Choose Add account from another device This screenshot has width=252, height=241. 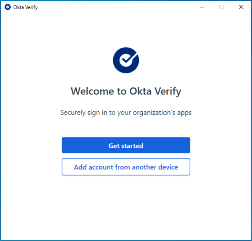point(126,167)
